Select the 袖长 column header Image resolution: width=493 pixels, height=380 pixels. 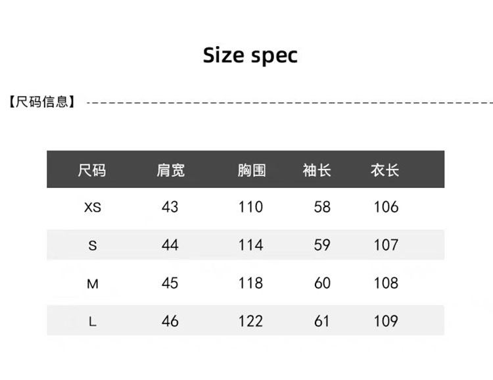(x=317, y=170)
